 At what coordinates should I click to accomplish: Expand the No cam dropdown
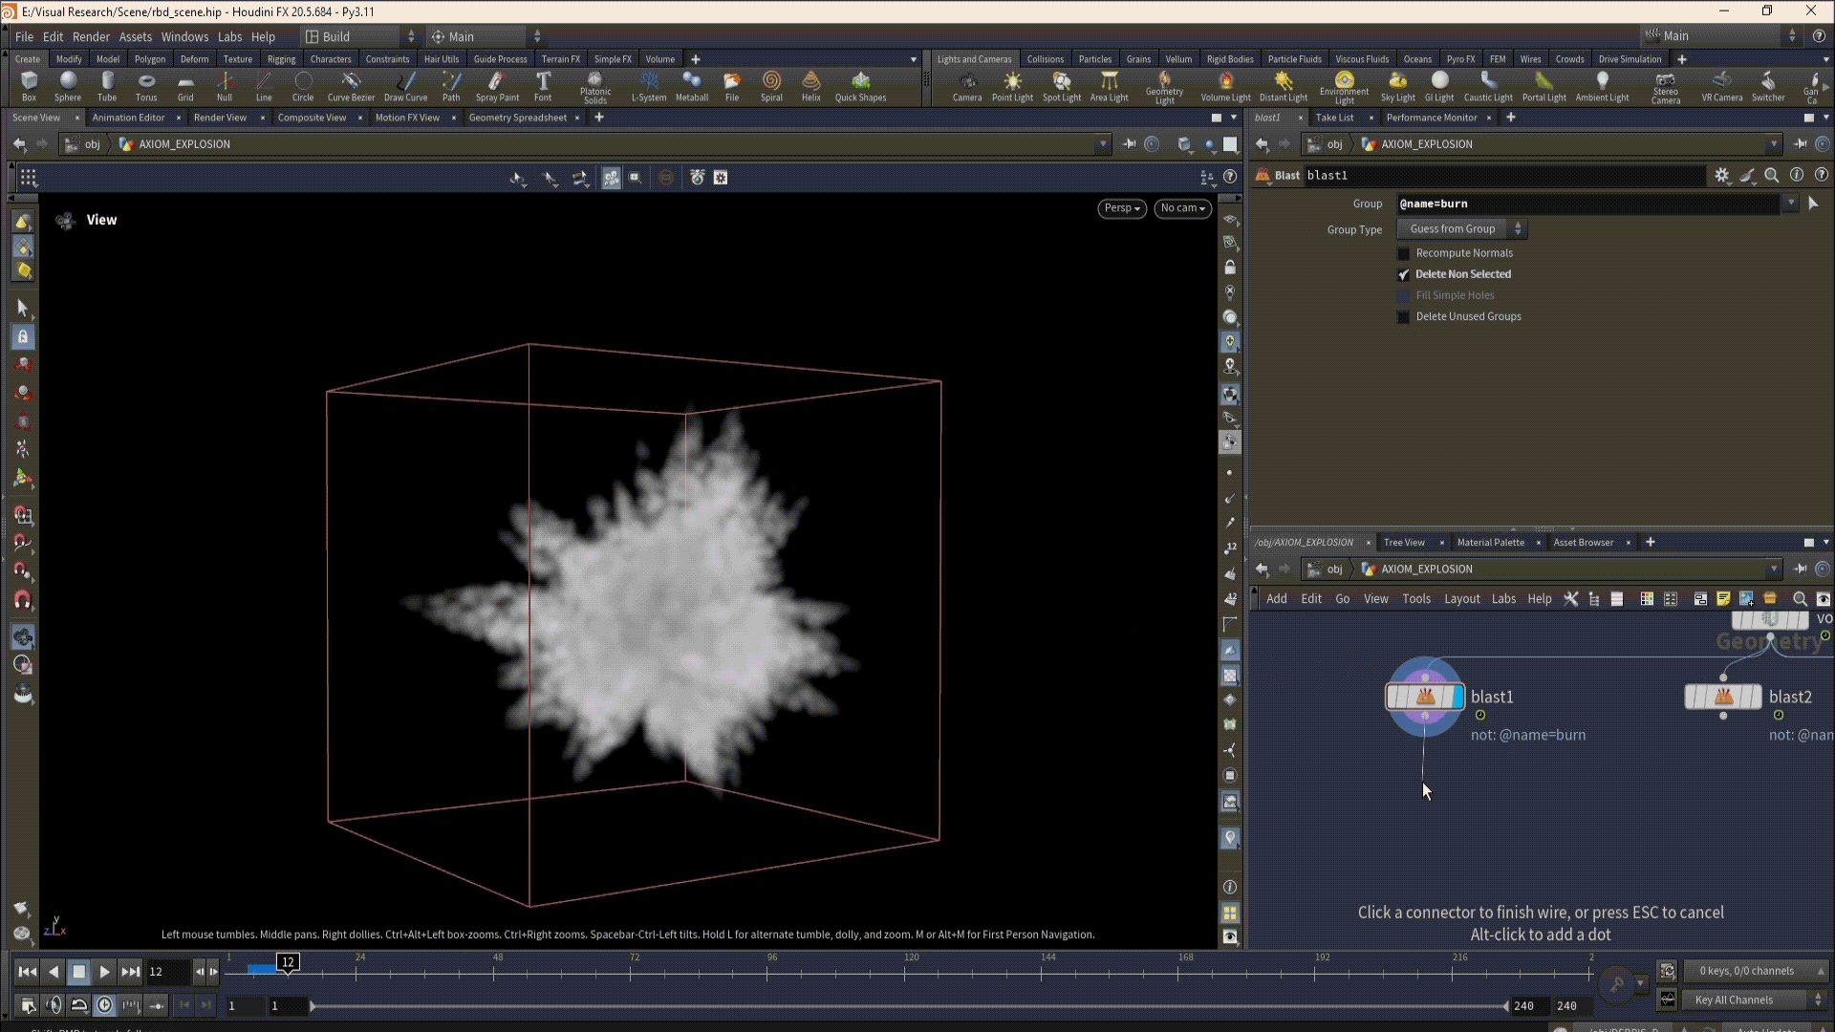[1182, 208]
